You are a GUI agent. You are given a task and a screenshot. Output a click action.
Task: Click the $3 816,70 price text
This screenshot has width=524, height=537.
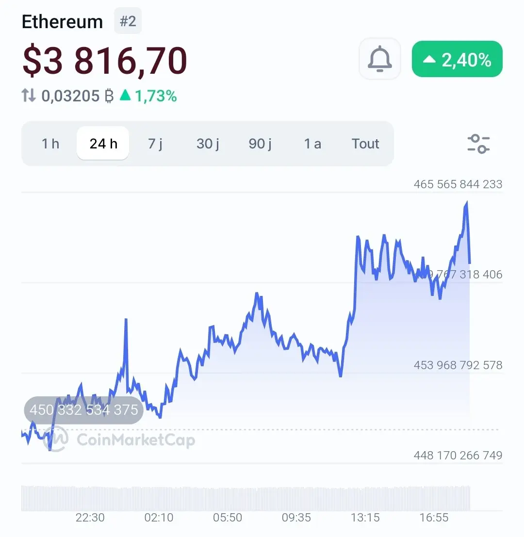[104, 61]
